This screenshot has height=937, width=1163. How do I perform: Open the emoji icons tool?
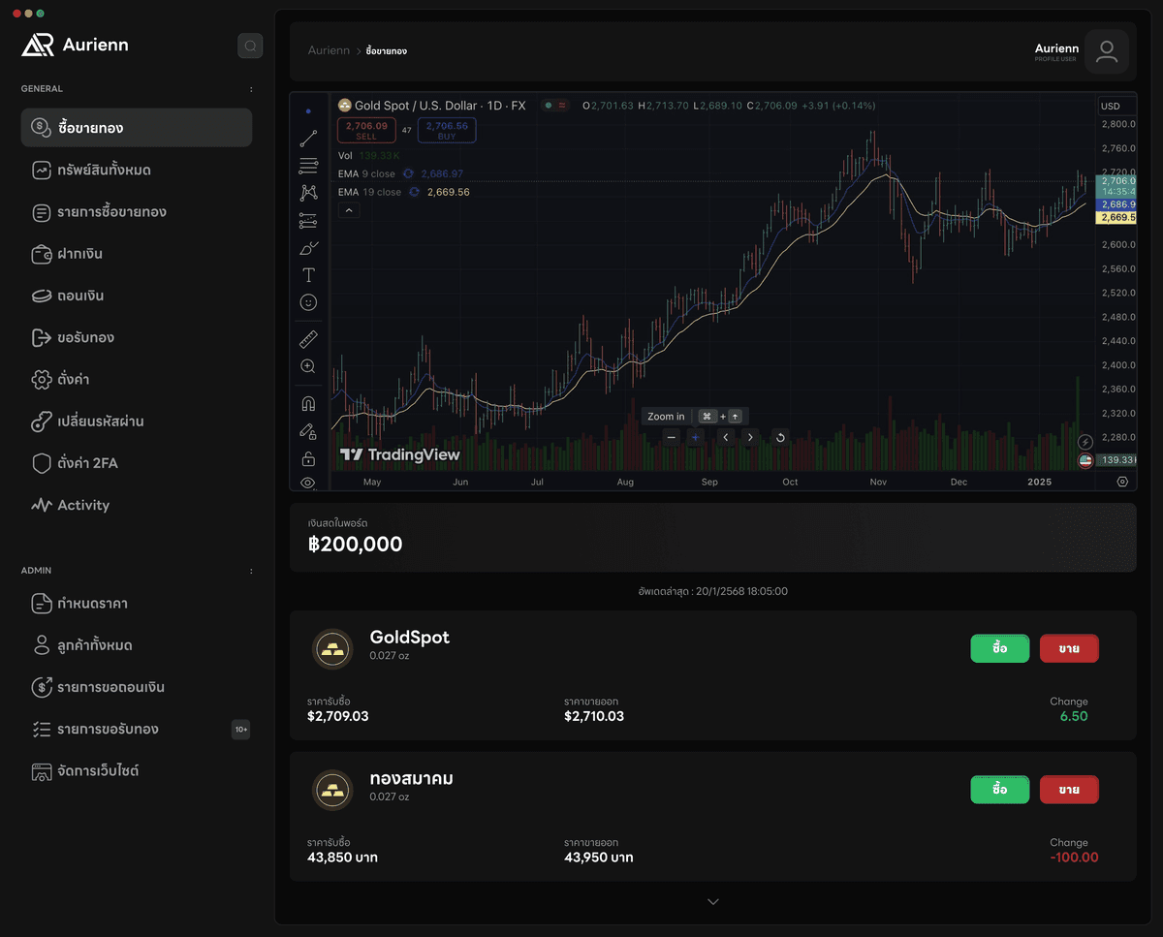tap(308, 302)
